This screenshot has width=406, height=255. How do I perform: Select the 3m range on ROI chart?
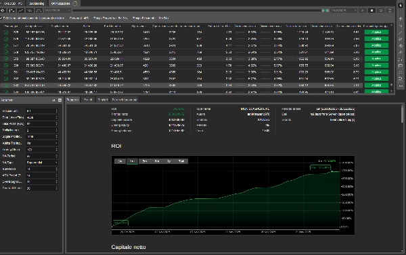(145, 161)
